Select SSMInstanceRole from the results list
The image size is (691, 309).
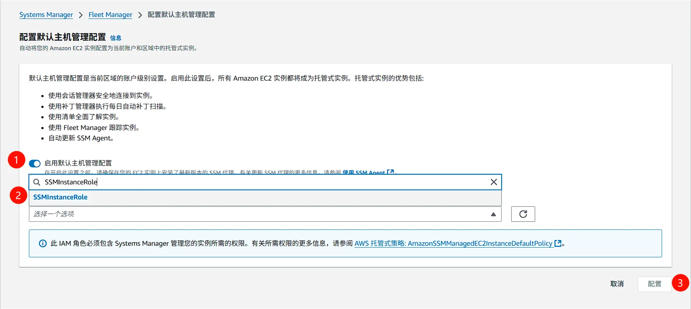[60, 197]
